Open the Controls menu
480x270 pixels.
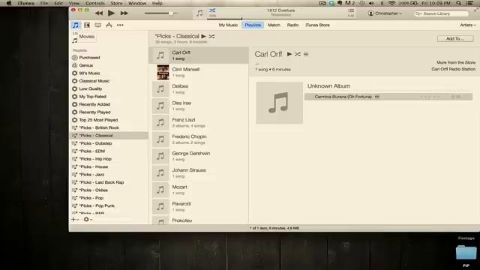[x=95, y=3]
